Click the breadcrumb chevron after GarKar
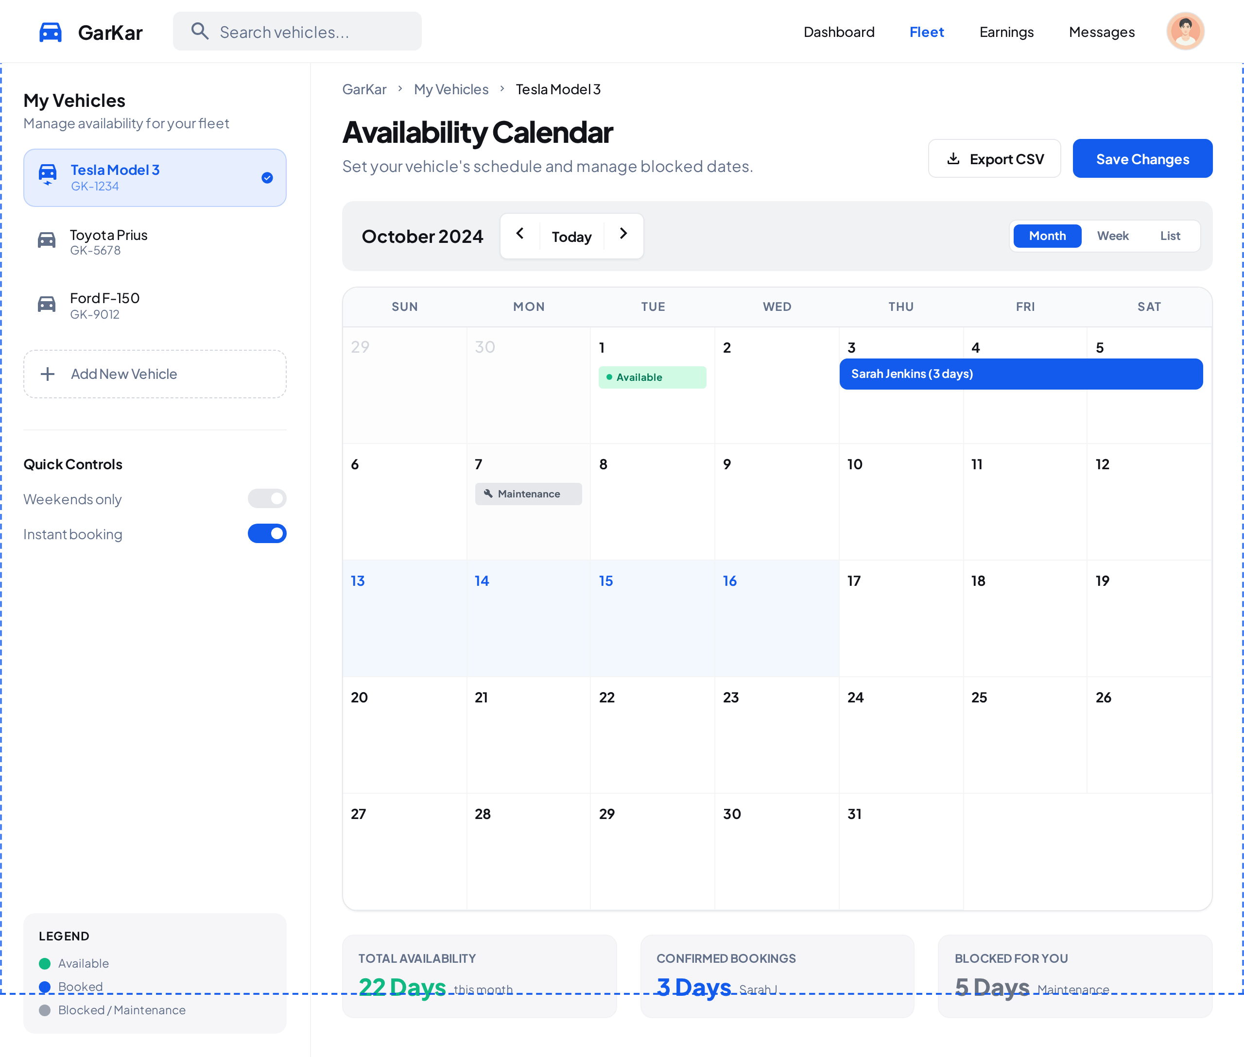Screen dimensions: 1244x1057 point(400,89)
